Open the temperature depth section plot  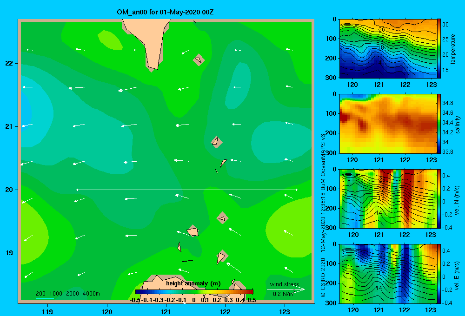click(388, 49)
